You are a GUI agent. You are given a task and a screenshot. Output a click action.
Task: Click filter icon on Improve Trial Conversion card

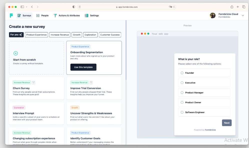tap(91, 83)
